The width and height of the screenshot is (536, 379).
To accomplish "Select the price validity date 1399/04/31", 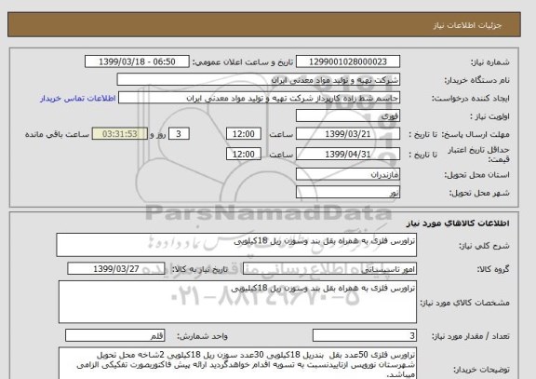I will (x=348, y=154).
